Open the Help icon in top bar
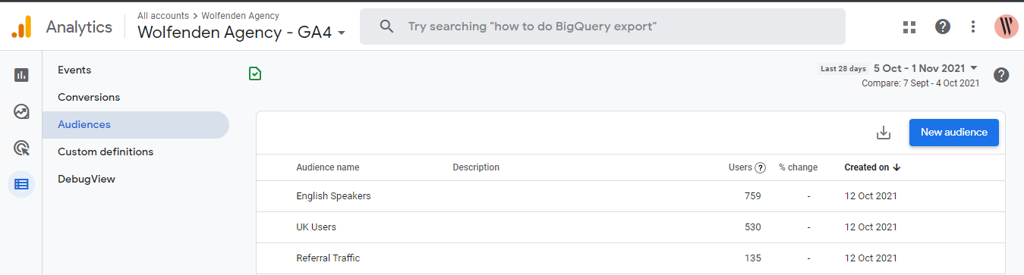 pyautogui.click(x=943, y=27)
